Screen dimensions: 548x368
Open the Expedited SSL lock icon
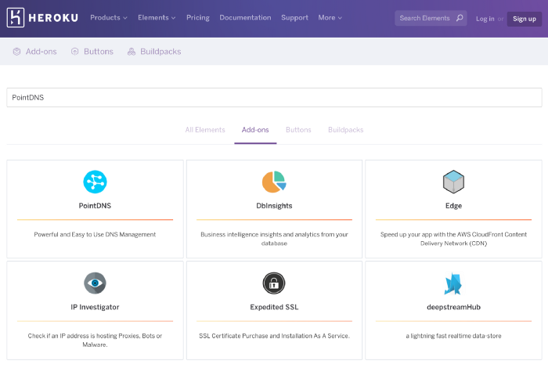tap(274, 283)
